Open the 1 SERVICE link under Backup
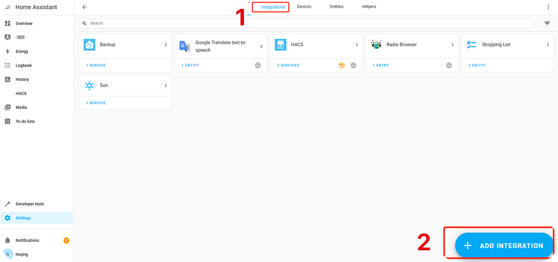Screen dimensions: 558x262 tap(96, 65)
